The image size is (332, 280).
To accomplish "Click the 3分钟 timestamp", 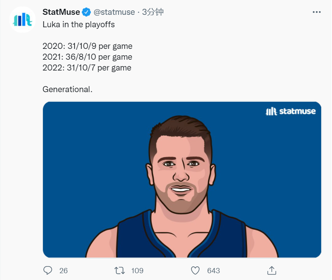I will pos(153,12).
